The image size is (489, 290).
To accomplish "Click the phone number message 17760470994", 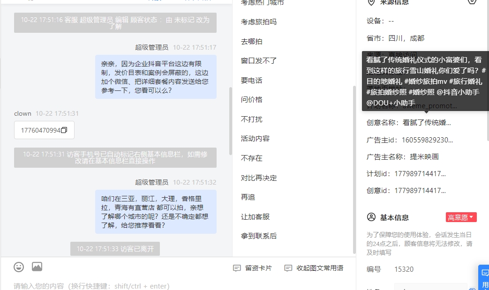I will (44, 130).
